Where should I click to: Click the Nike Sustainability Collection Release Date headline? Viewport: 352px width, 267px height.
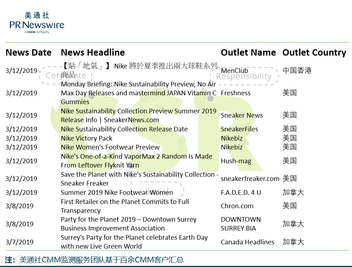[x=124, y=129]
